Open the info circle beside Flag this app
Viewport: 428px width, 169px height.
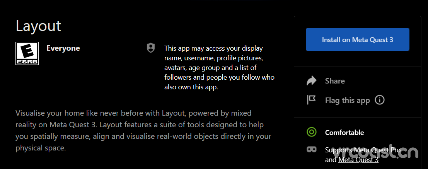coord(380,100)
